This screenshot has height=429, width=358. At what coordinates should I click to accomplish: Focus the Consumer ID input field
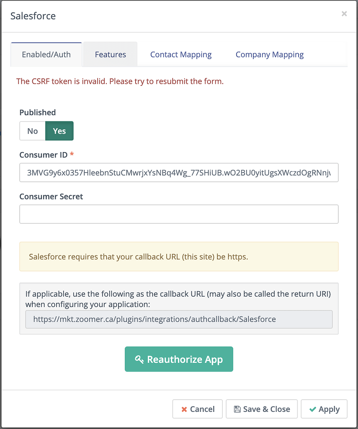coord(179,173)
